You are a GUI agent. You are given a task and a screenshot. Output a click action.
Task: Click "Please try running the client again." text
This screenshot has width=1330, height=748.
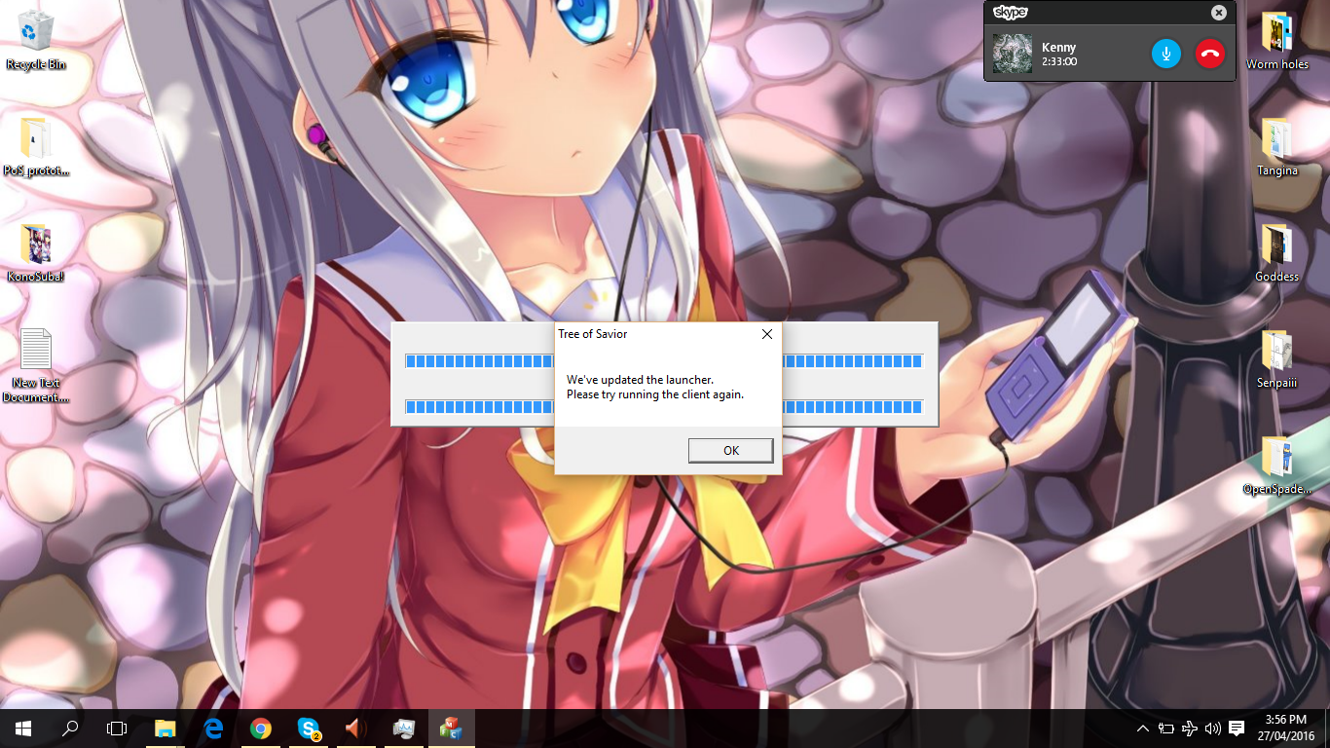pyautogui.click(x=655, y=394)
